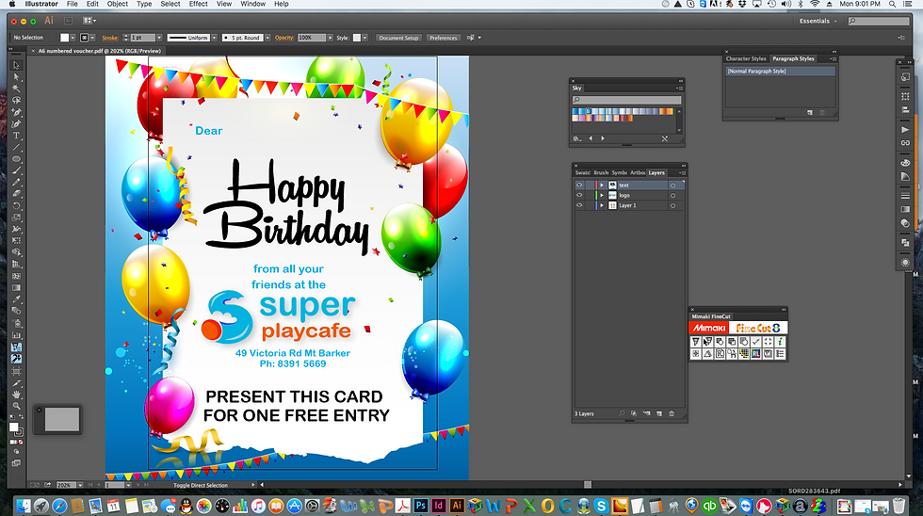Open Photoshop from the Dock

(420, 506)
